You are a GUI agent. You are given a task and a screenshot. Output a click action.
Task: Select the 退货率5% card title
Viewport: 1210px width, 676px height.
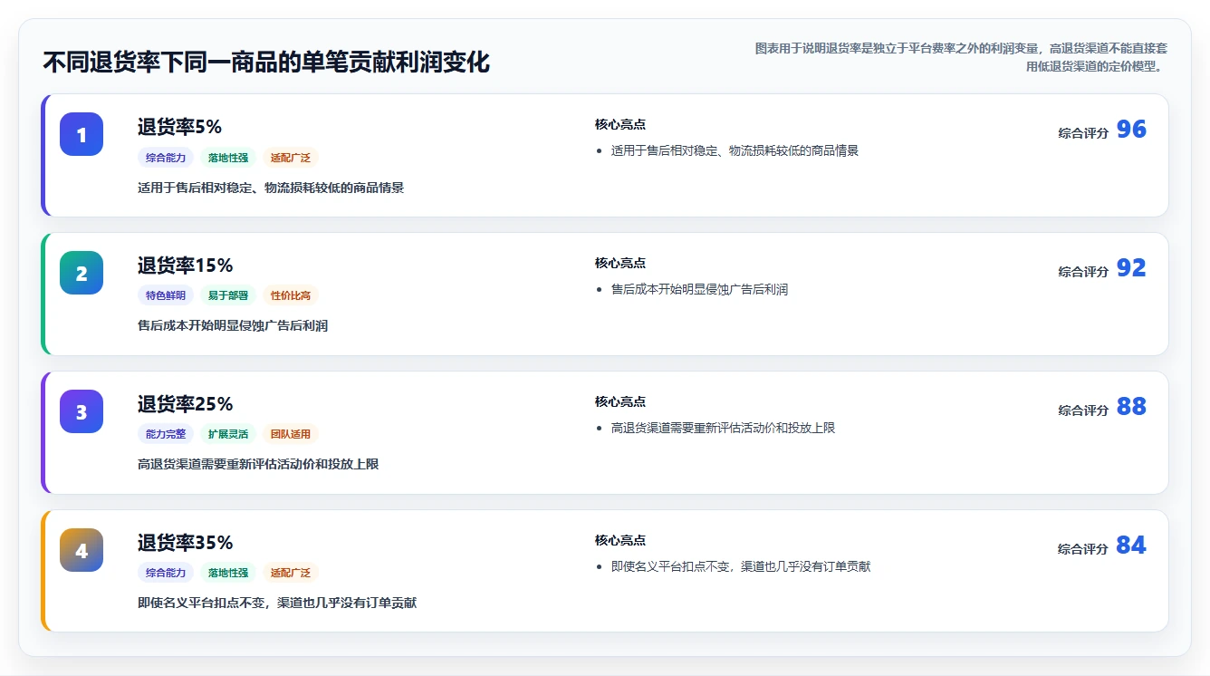coord(179,127)
